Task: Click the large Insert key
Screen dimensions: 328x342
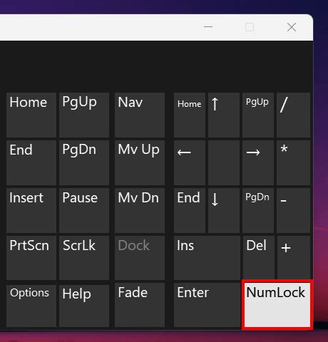Action: 31,210
